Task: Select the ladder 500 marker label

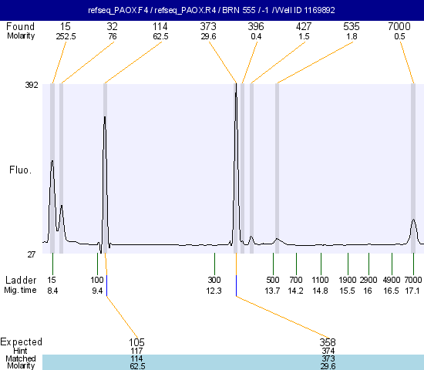Action: point(273,280)
